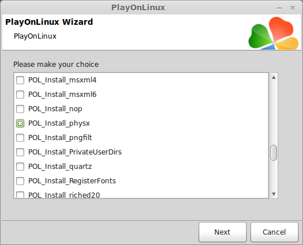Toggle the POL_Install_PrivateUserDirs checkbox
Screen dimensions: 303x245
(x=20, y=152)
